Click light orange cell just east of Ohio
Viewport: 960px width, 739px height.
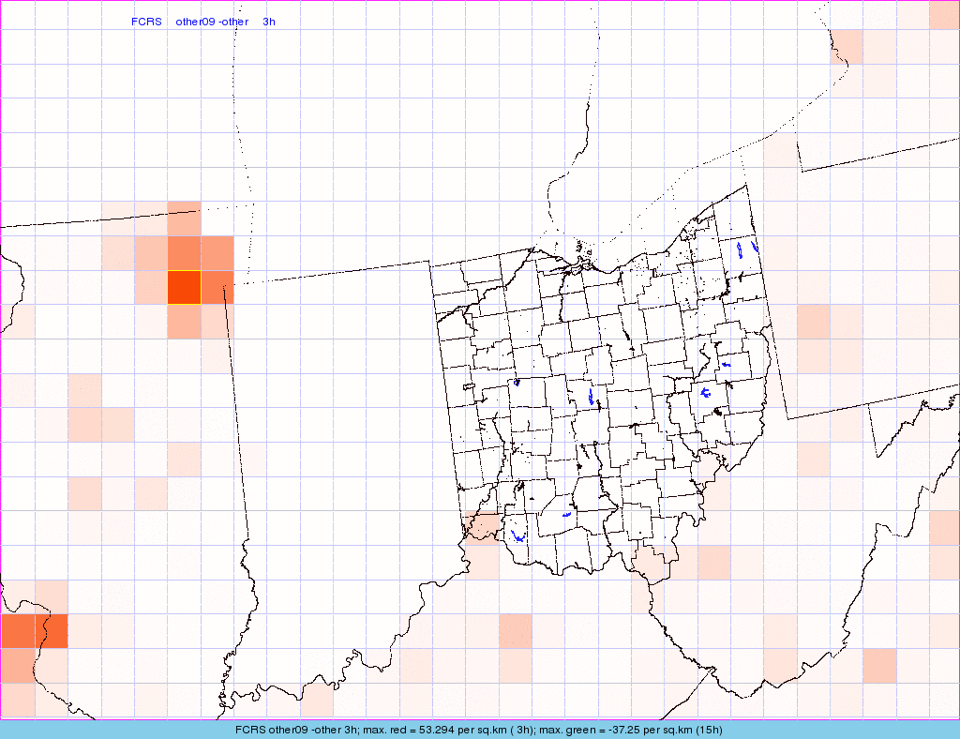point(814,322)
